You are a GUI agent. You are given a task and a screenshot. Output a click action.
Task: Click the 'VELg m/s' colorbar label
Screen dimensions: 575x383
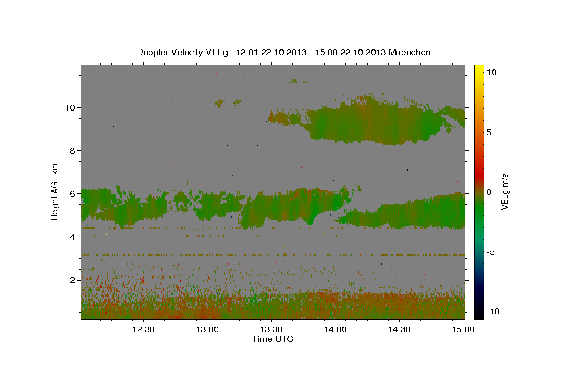coord(505,191)
